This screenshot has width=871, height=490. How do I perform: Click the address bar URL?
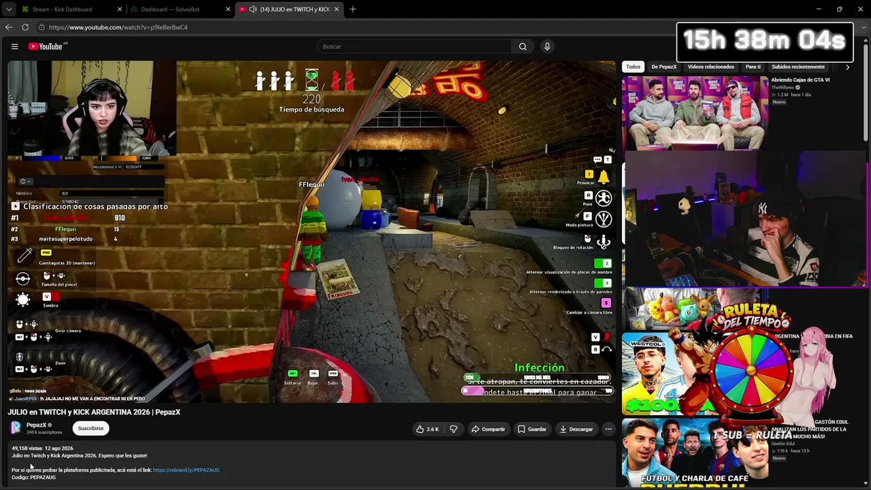(118, 27)
